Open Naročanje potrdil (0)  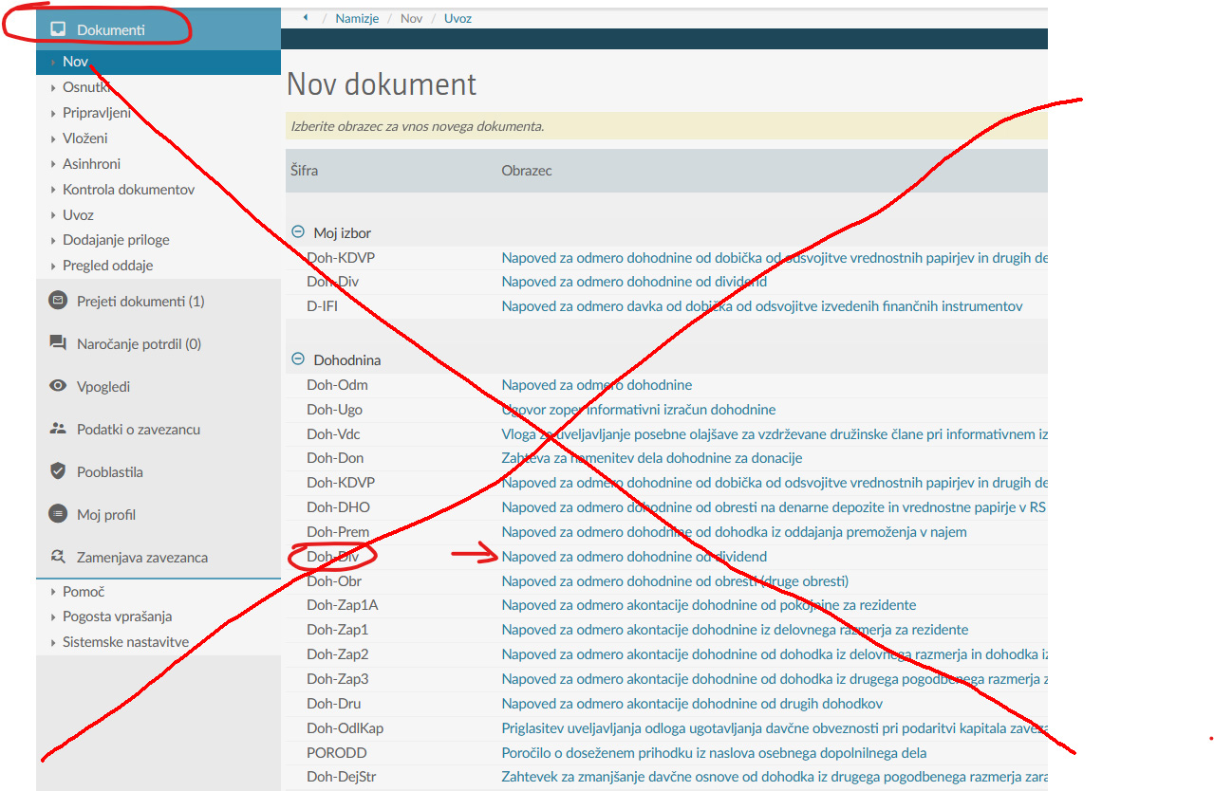pos(139,343)
